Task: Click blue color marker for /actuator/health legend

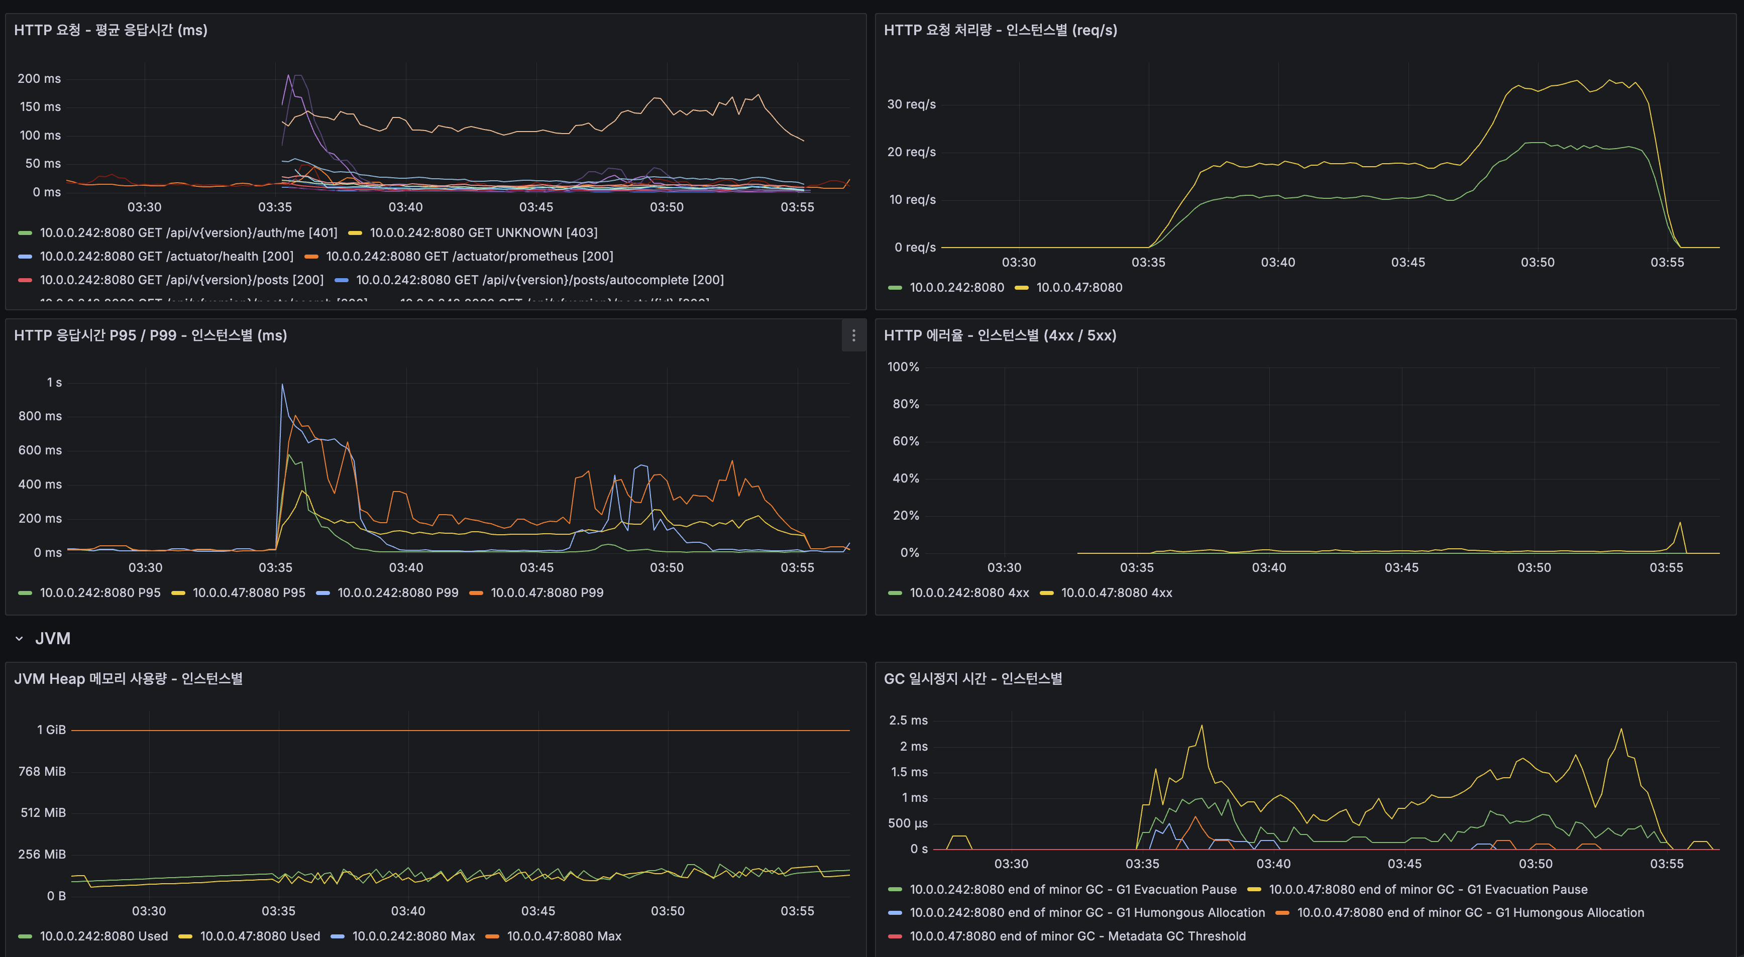Action: (x=25, y=257)
